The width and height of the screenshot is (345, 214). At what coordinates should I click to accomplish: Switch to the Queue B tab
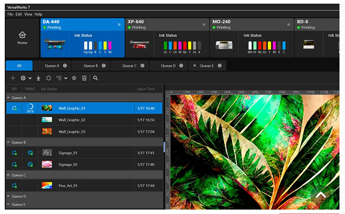[x=90, y=66]
